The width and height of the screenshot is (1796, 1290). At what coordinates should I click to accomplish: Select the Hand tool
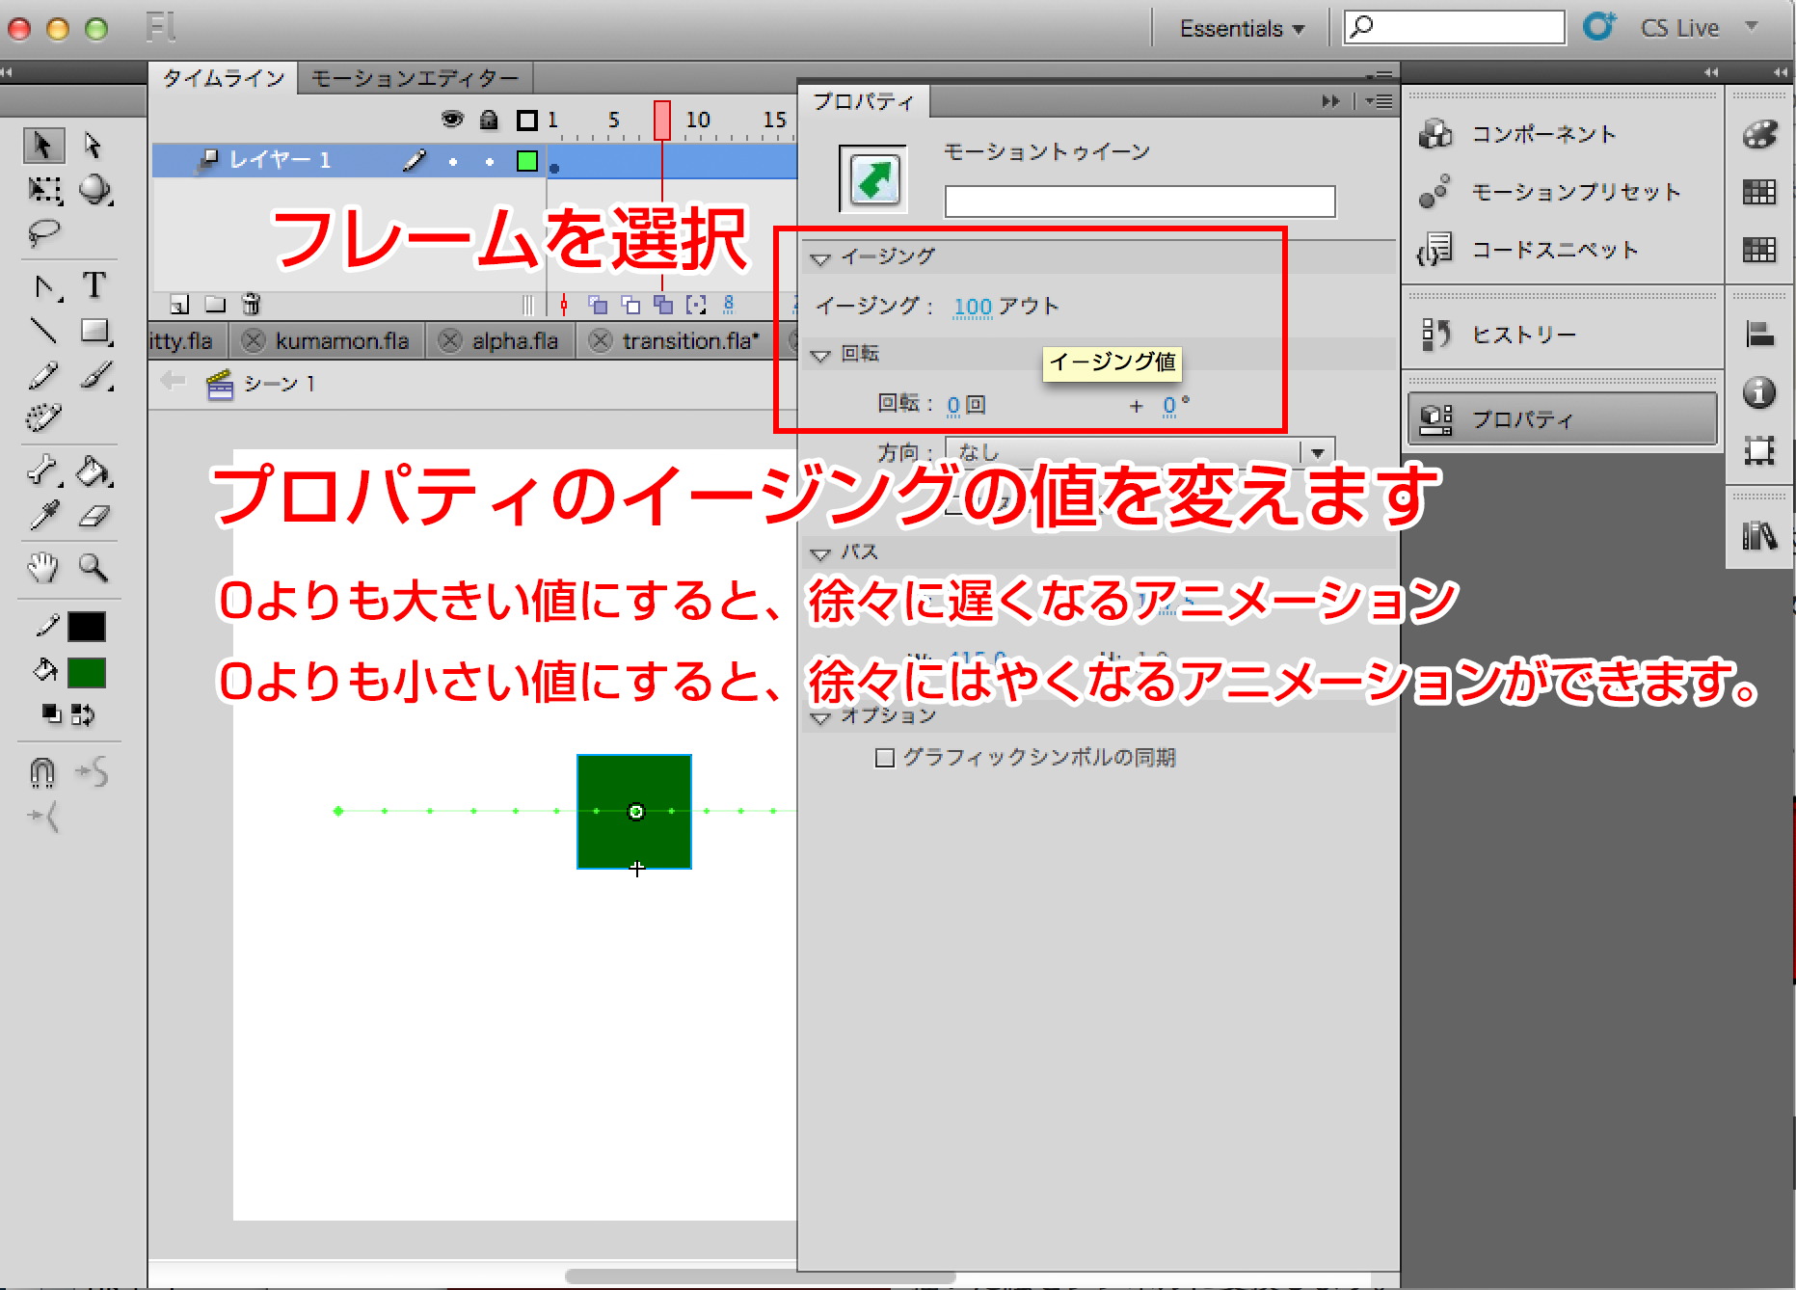pyautogui.click(x=42, y=568)
